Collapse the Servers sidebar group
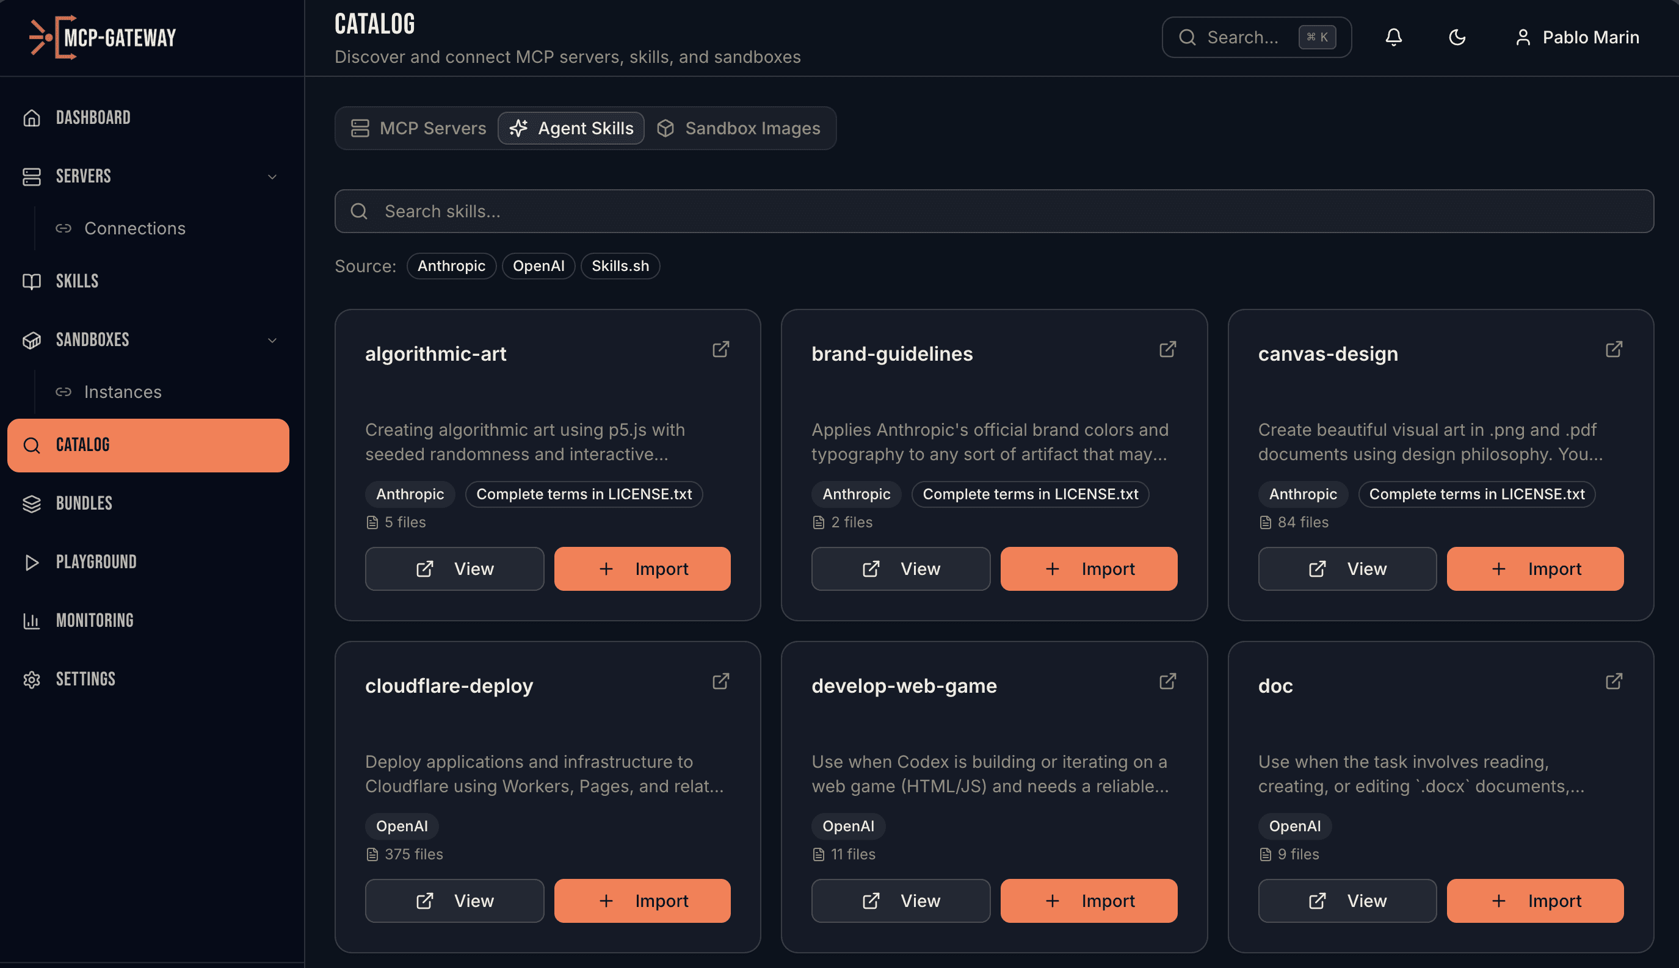Image resolution: width=1679 pixels, height=968 pixels. coord(272,176)
